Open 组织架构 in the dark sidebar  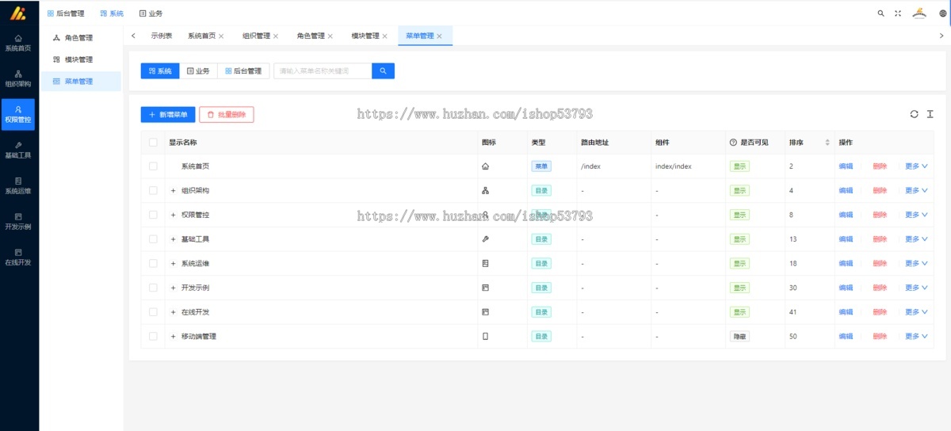18,78
